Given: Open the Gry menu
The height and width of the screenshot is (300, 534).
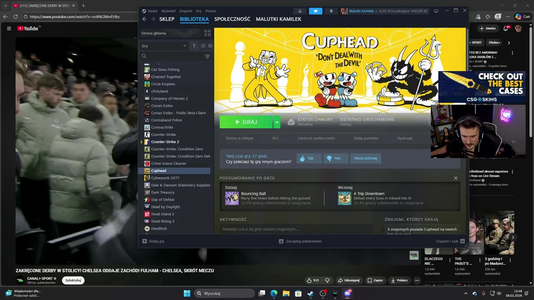Looking at the screenshot, I should click(199, 11).
